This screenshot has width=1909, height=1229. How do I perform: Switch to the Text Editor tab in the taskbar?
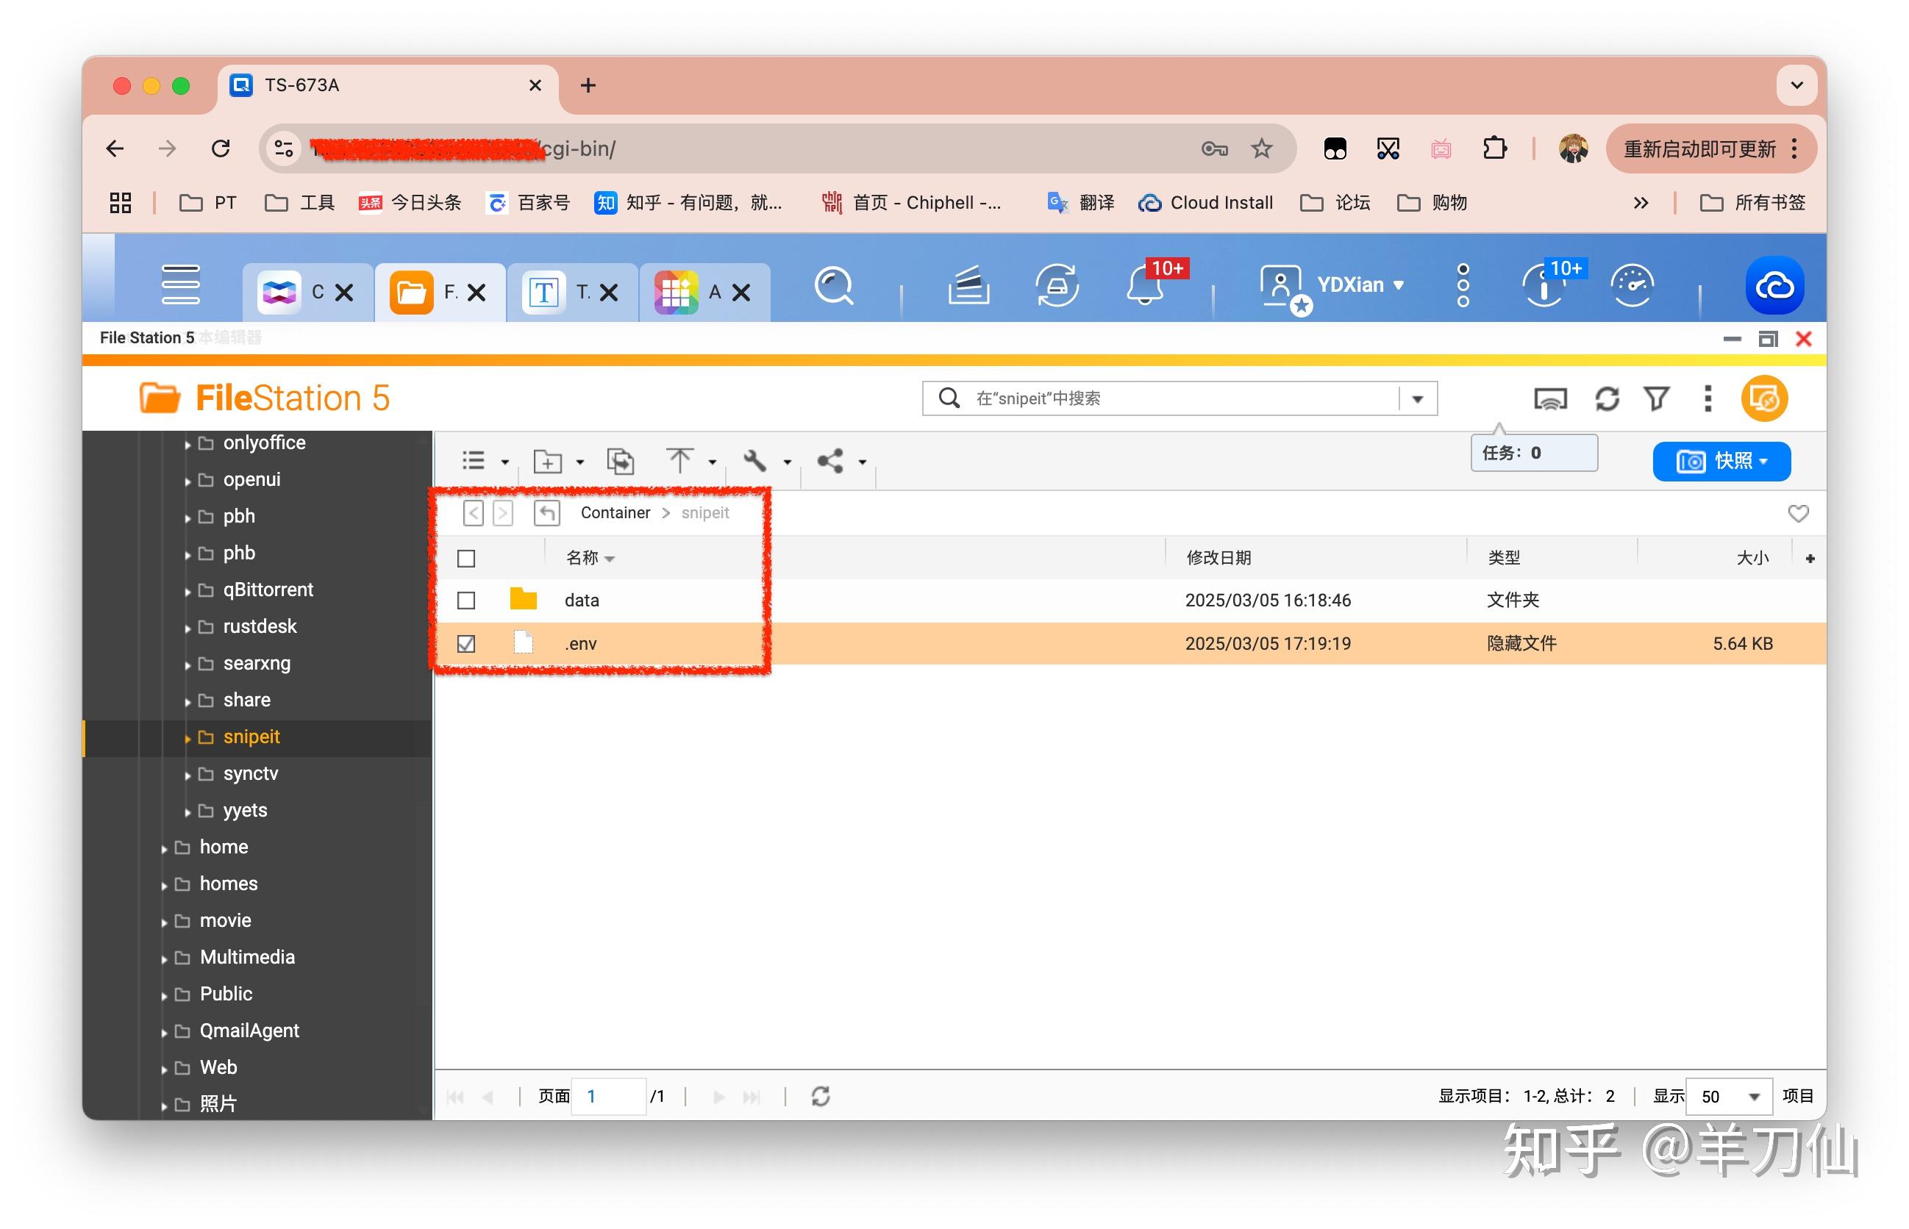(543, 292)
